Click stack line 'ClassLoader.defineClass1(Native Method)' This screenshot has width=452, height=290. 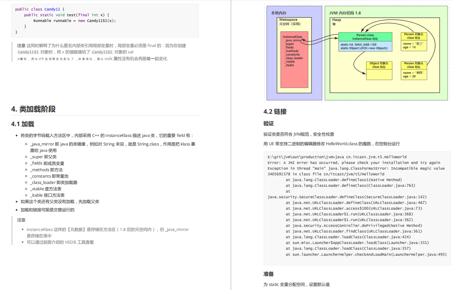pos(344,180)
